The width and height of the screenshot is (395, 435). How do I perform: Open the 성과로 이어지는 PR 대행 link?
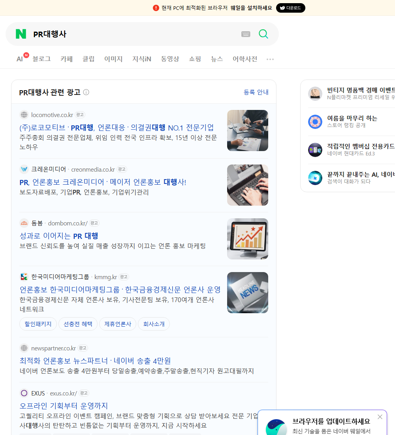point(59,236)
